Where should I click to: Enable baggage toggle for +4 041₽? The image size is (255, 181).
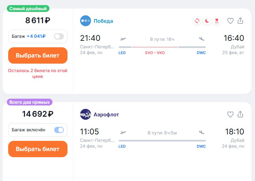(x=59, y=36)
